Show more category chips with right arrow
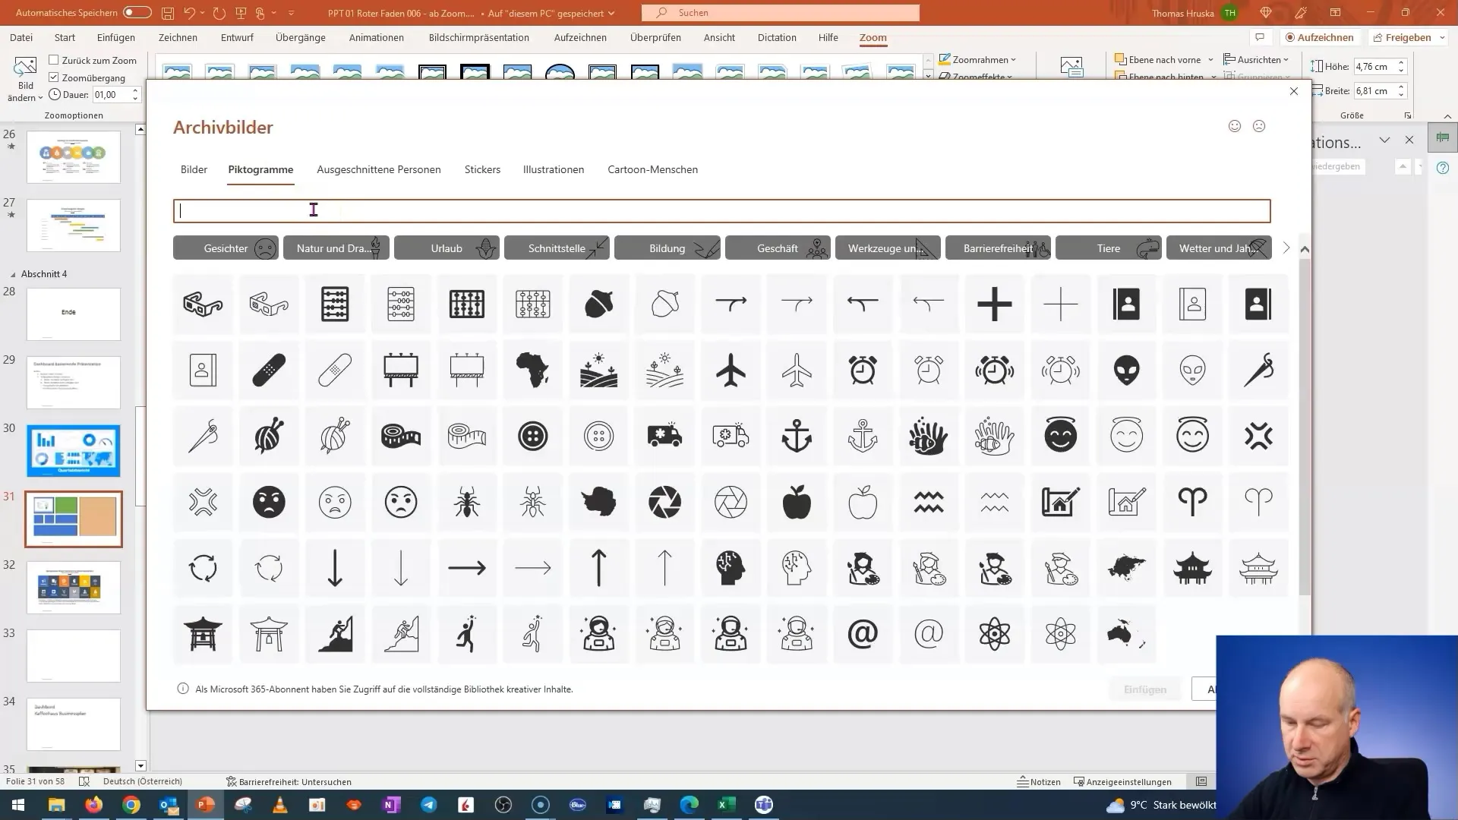Viewport: 1458px width, 820px height. click(x=1286, y=248)
